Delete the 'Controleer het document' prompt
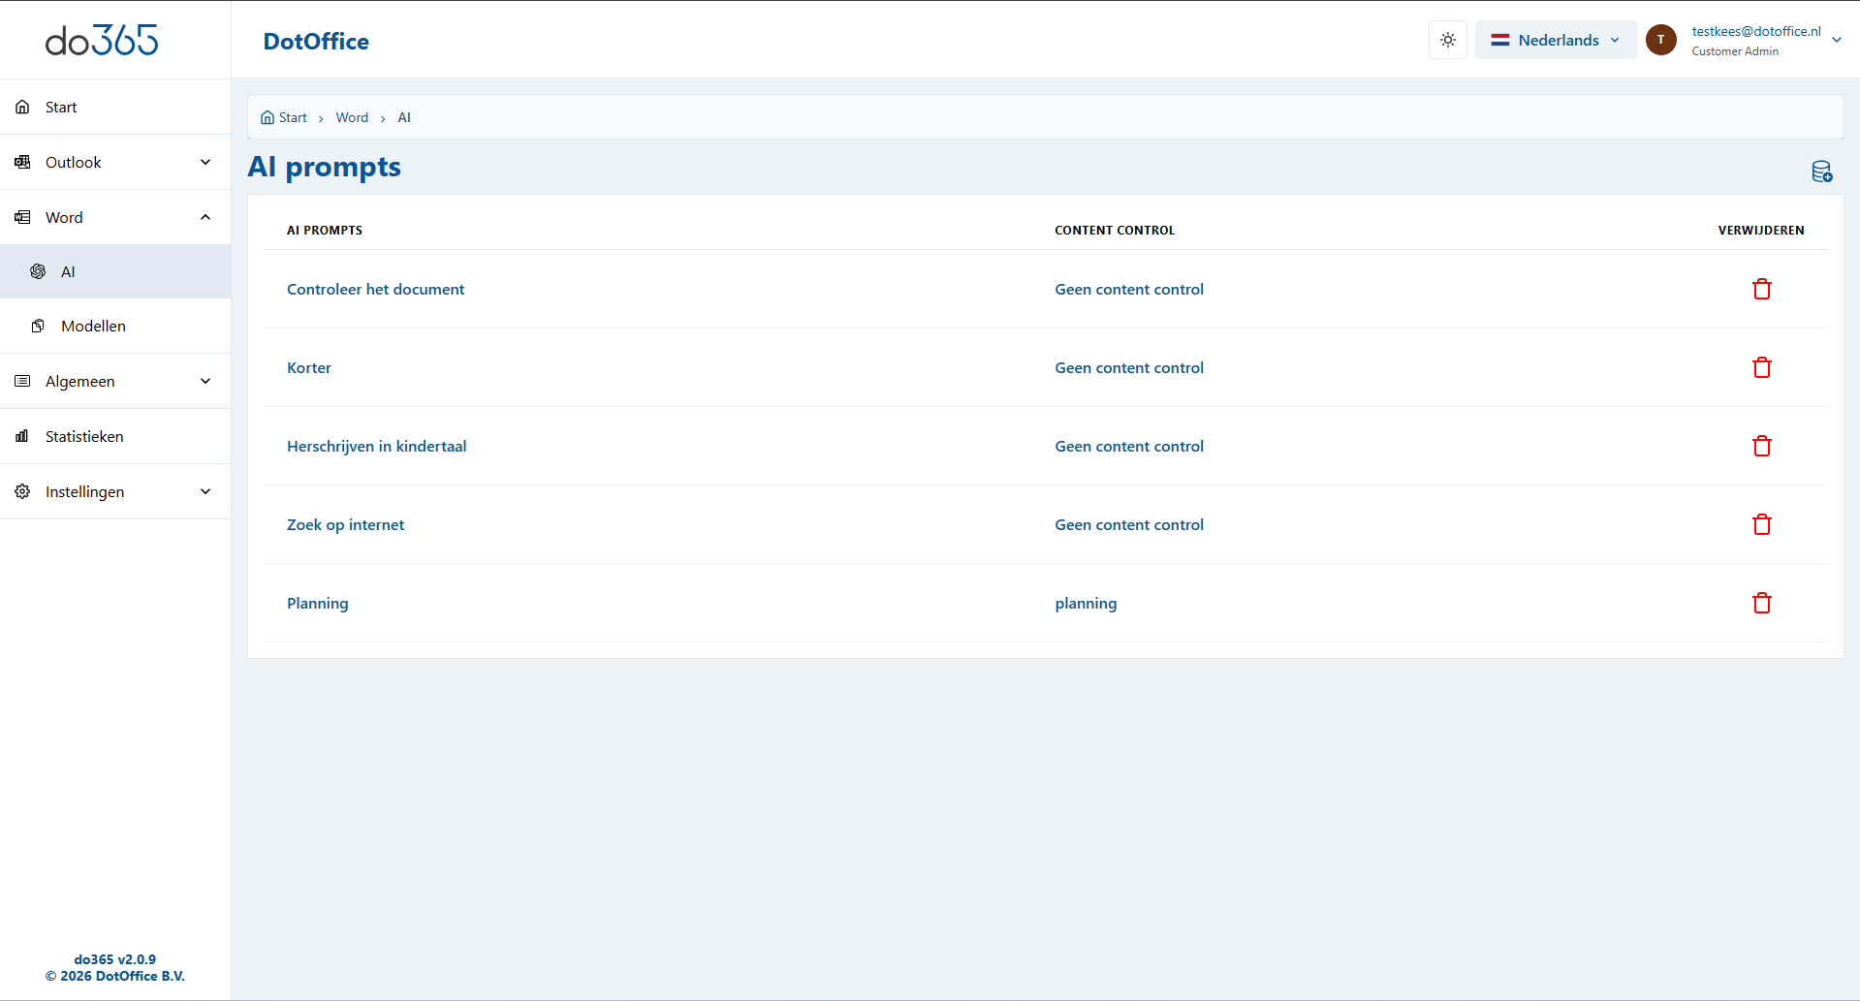This screenshot has width=1860, height=1001. (x=1761, y=289)
